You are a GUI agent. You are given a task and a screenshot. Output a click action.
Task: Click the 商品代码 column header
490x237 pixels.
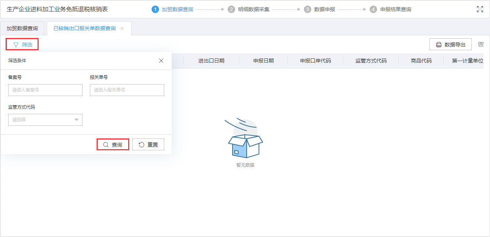click(421, 61)
